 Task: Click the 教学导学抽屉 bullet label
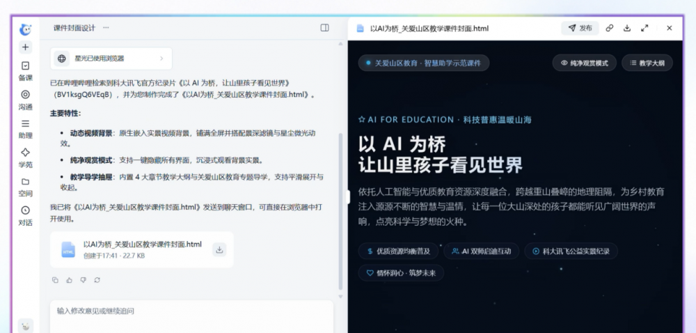[91, 177]
